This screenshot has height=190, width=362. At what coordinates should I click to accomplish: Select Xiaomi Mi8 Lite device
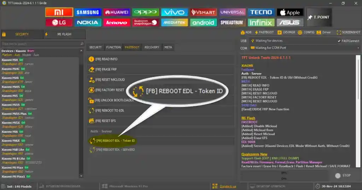40,151
